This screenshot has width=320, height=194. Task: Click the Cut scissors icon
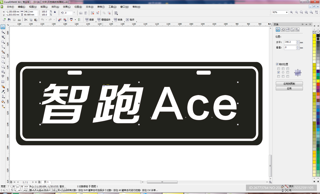26,20
